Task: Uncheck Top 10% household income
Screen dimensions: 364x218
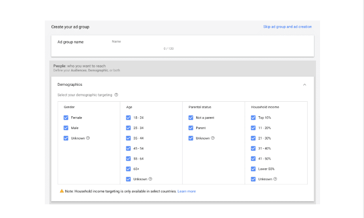Action: [x=253, y=118]
